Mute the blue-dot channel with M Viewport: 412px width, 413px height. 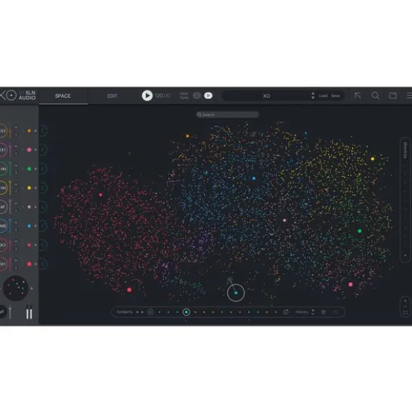pos(16,222)
